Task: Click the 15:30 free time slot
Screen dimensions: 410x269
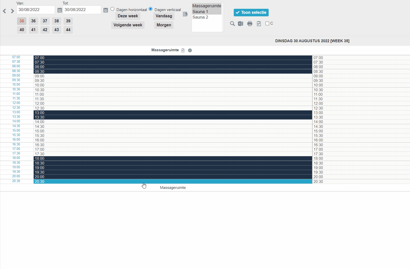Action: [173, 136]
